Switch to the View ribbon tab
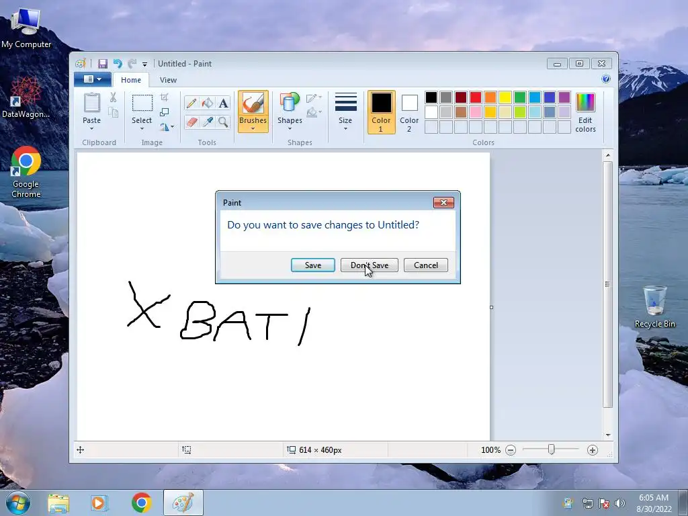 tap(168, 80)
